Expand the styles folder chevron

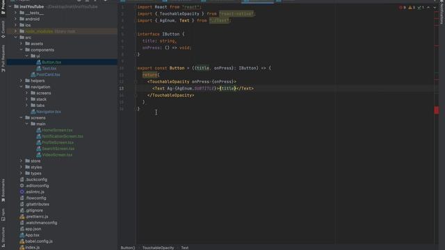point(22,167)
